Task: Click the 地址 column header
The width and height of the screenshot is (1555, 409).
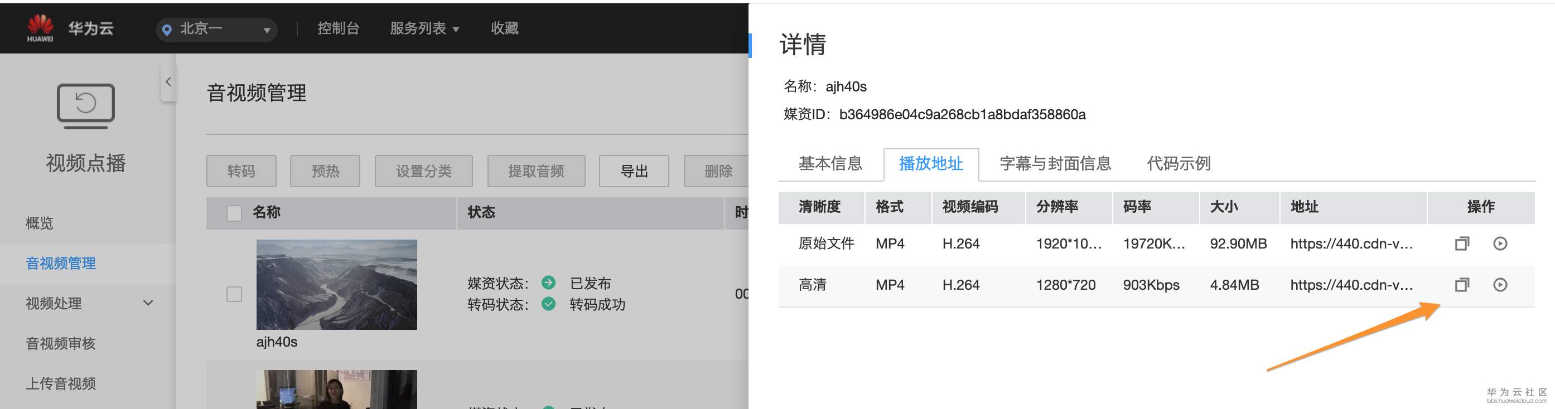Action: (1305, 207)
